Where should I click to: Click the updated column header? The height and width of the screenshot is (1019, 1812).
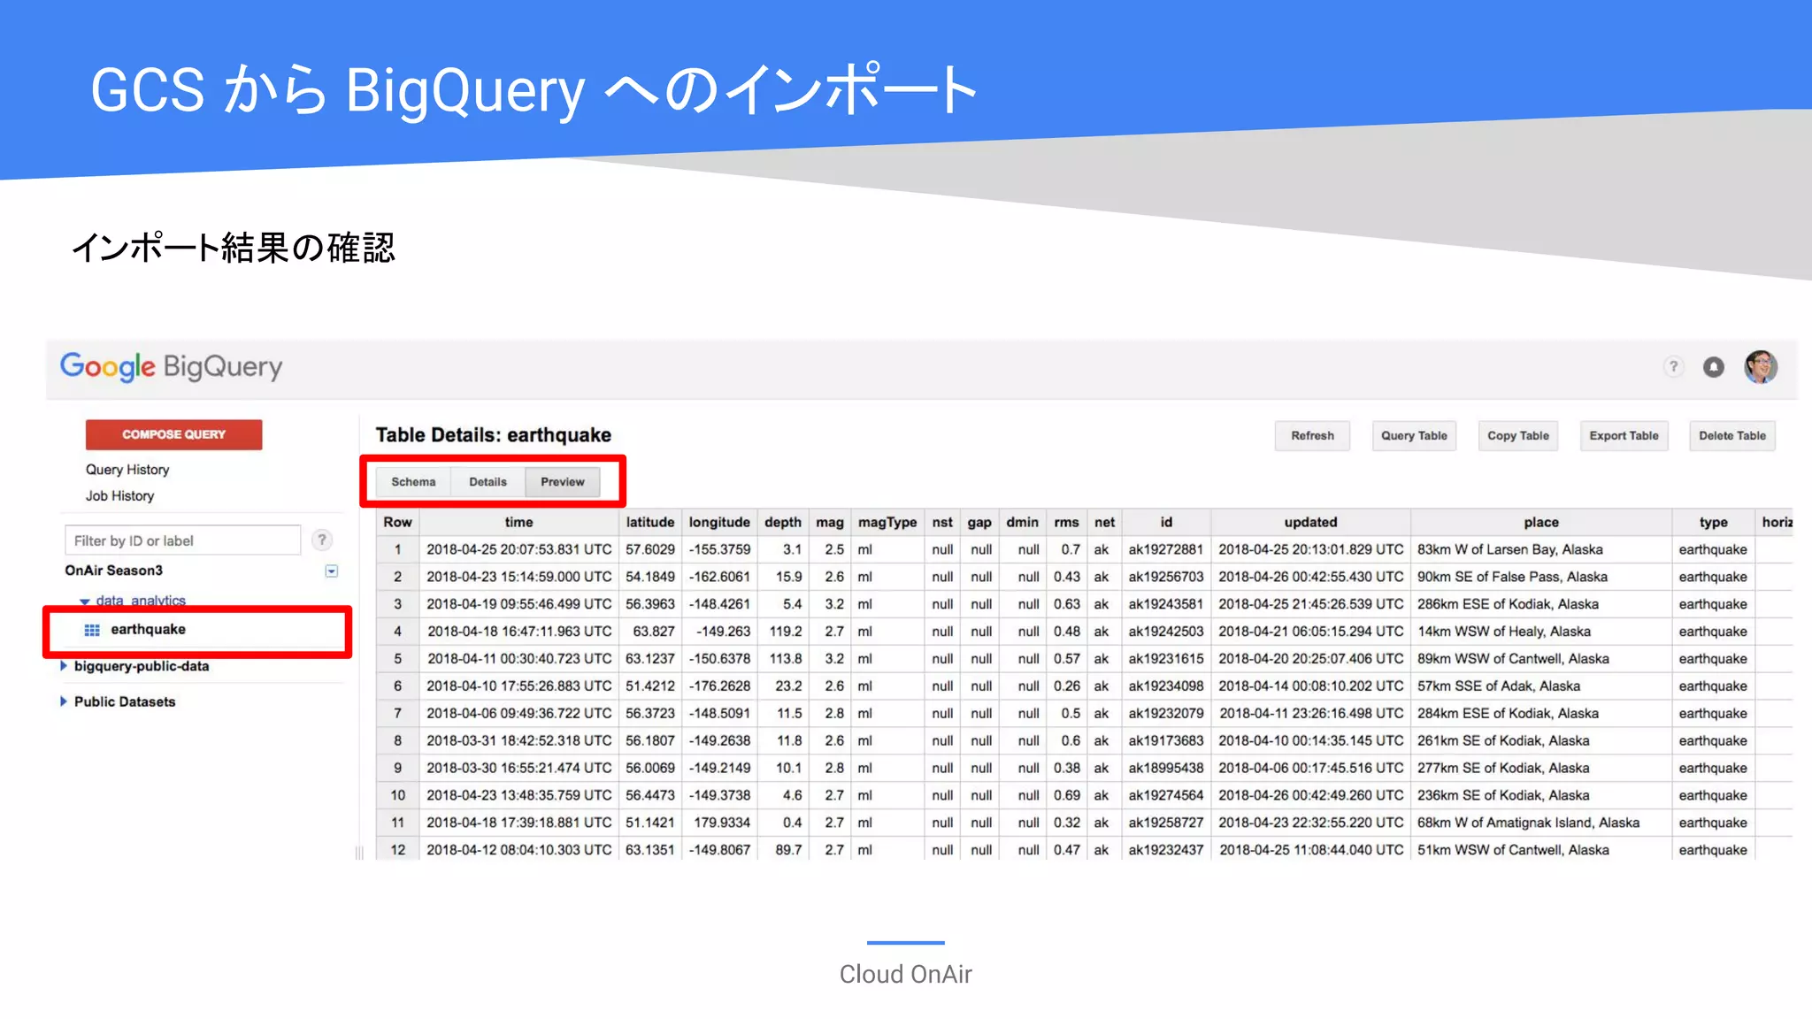1310,522
